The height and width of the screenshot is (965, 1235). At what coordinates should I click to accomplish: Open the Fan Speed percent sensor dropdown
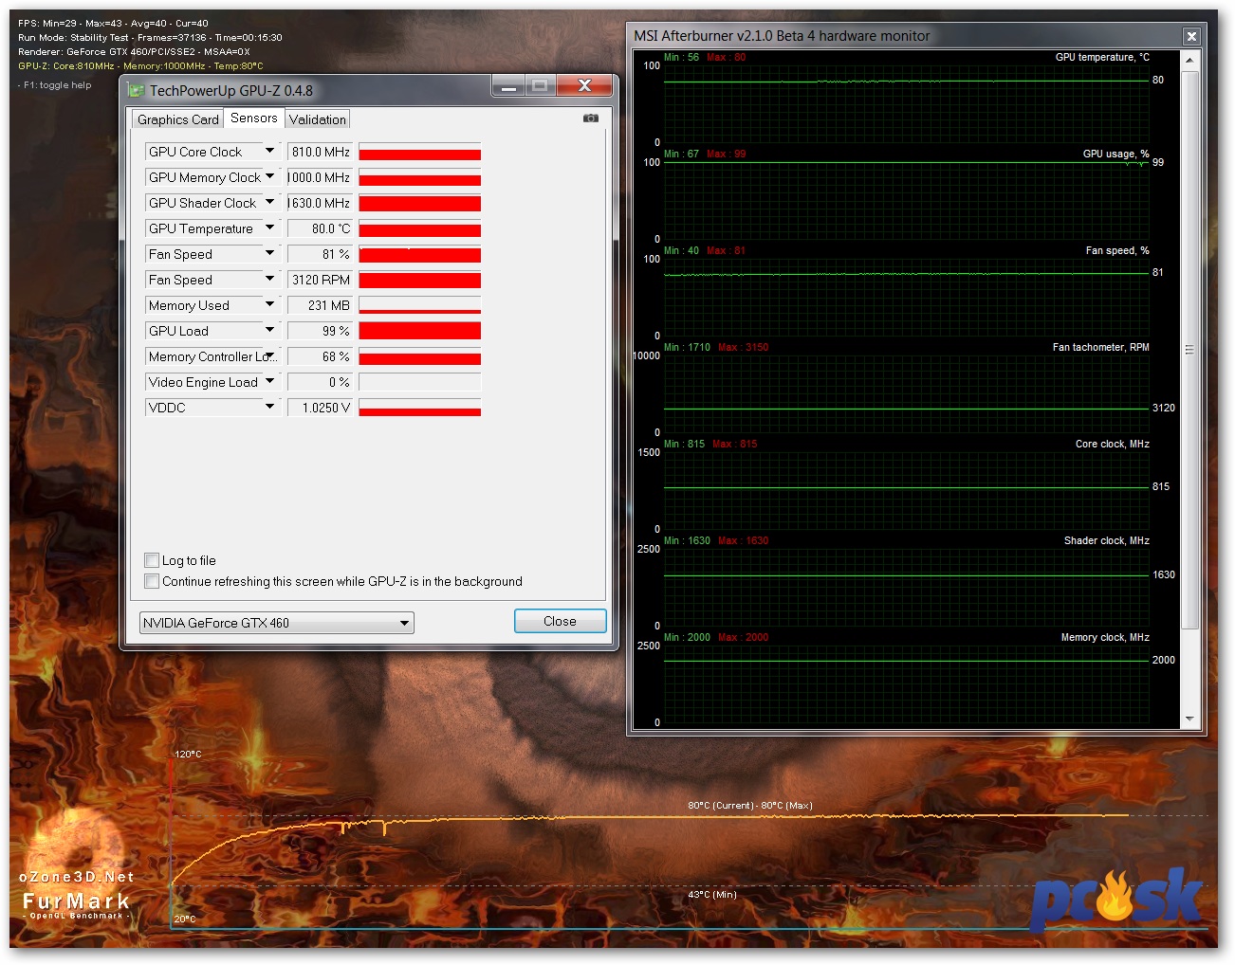[x=269, y=254]
